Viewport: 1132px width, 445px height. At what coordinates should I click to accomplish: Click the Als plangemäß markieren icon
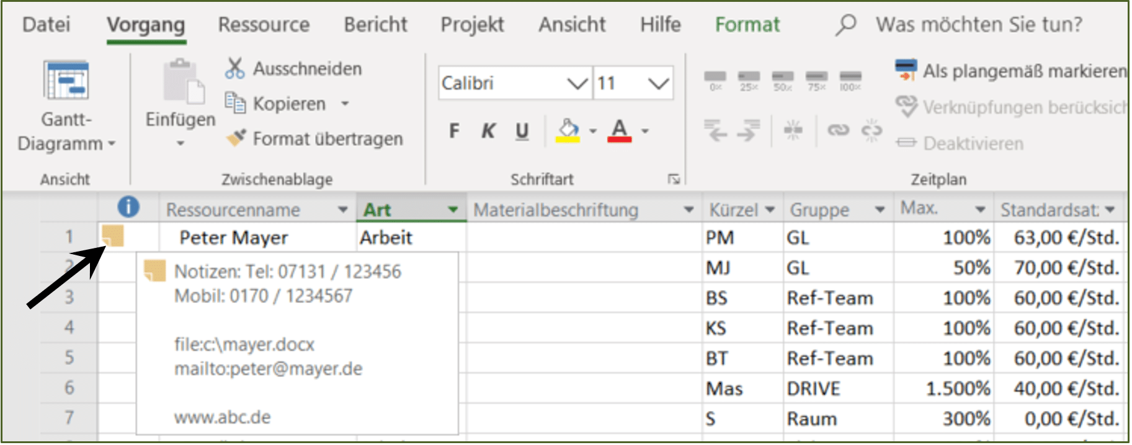906,69
